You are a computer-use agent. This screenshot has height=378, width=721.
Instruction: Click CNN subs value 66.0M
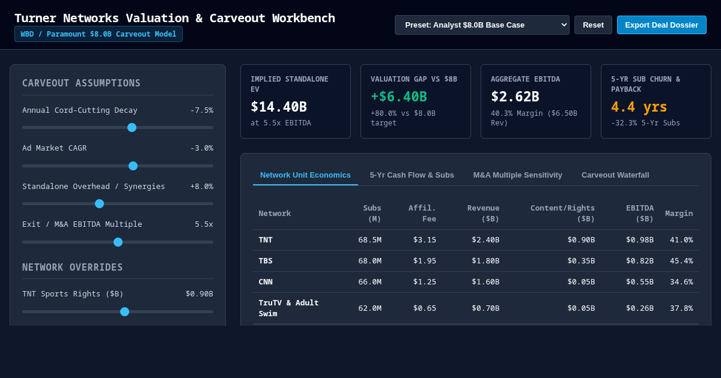tap(370, 281)
